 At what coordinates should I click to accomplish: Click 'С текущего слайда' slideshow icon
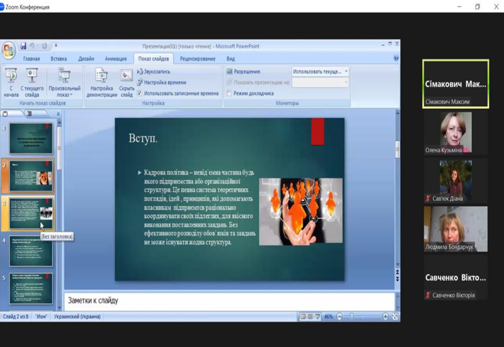pos(32,76)
